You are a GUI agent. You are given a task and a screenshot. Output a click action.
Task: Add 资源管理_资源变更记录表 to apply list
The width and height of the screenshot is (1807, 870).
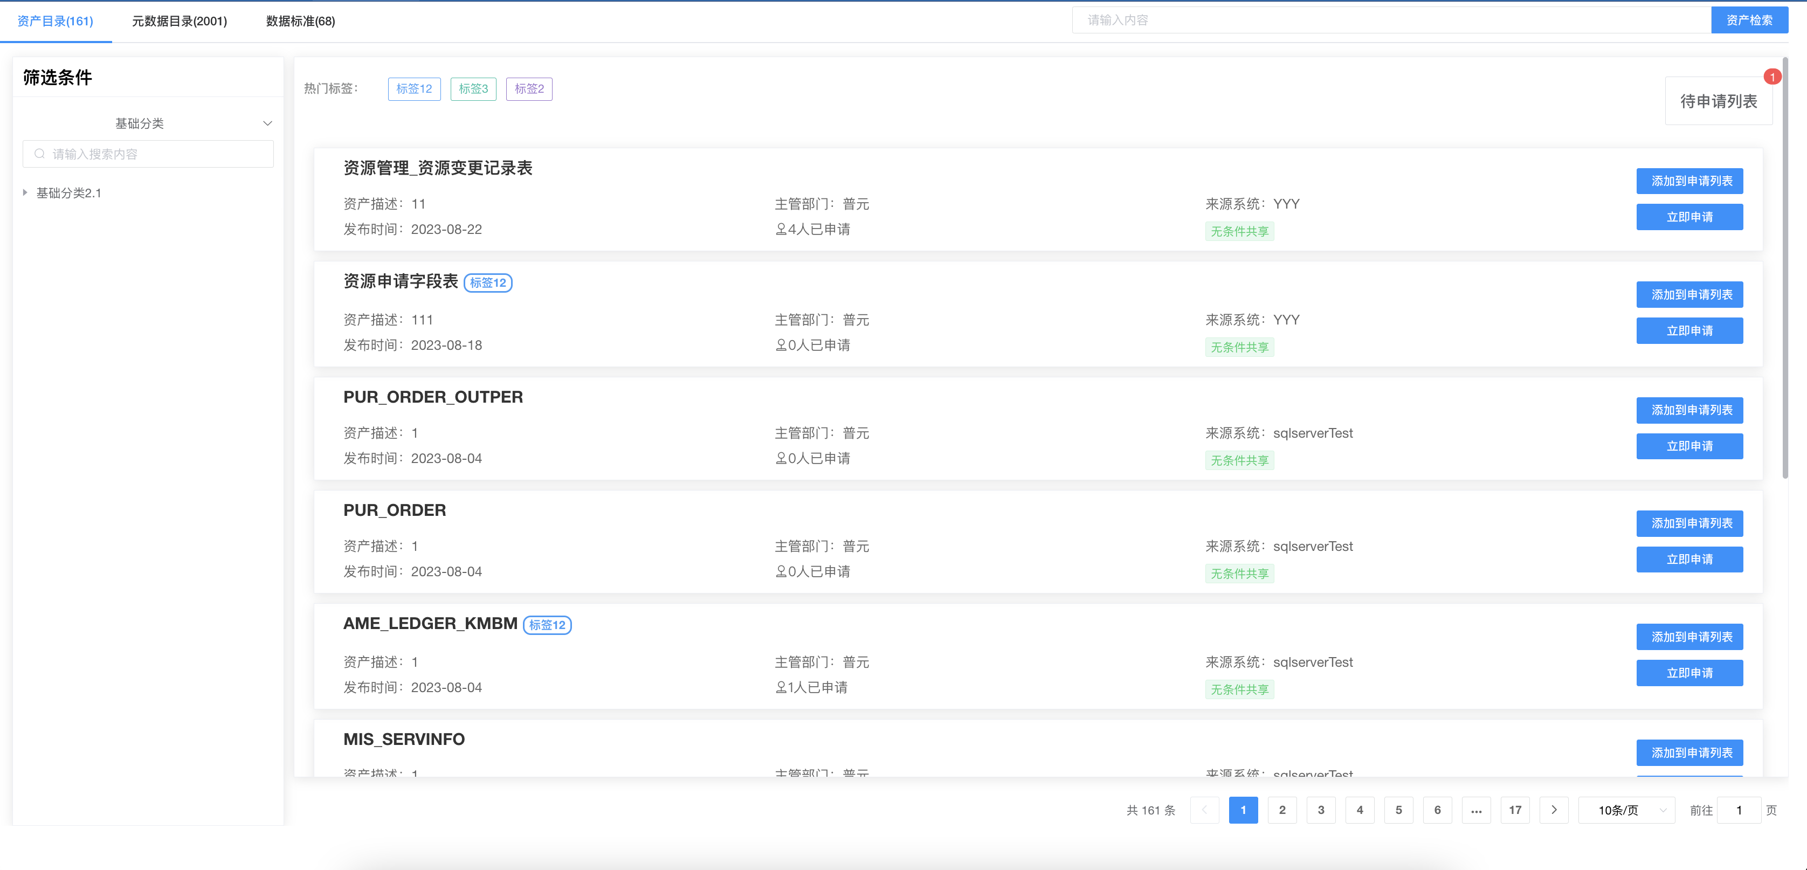pyautogui.click(x=1689, y=181)
